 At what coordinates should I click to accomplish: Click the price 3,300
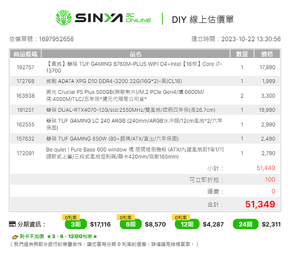268,96
